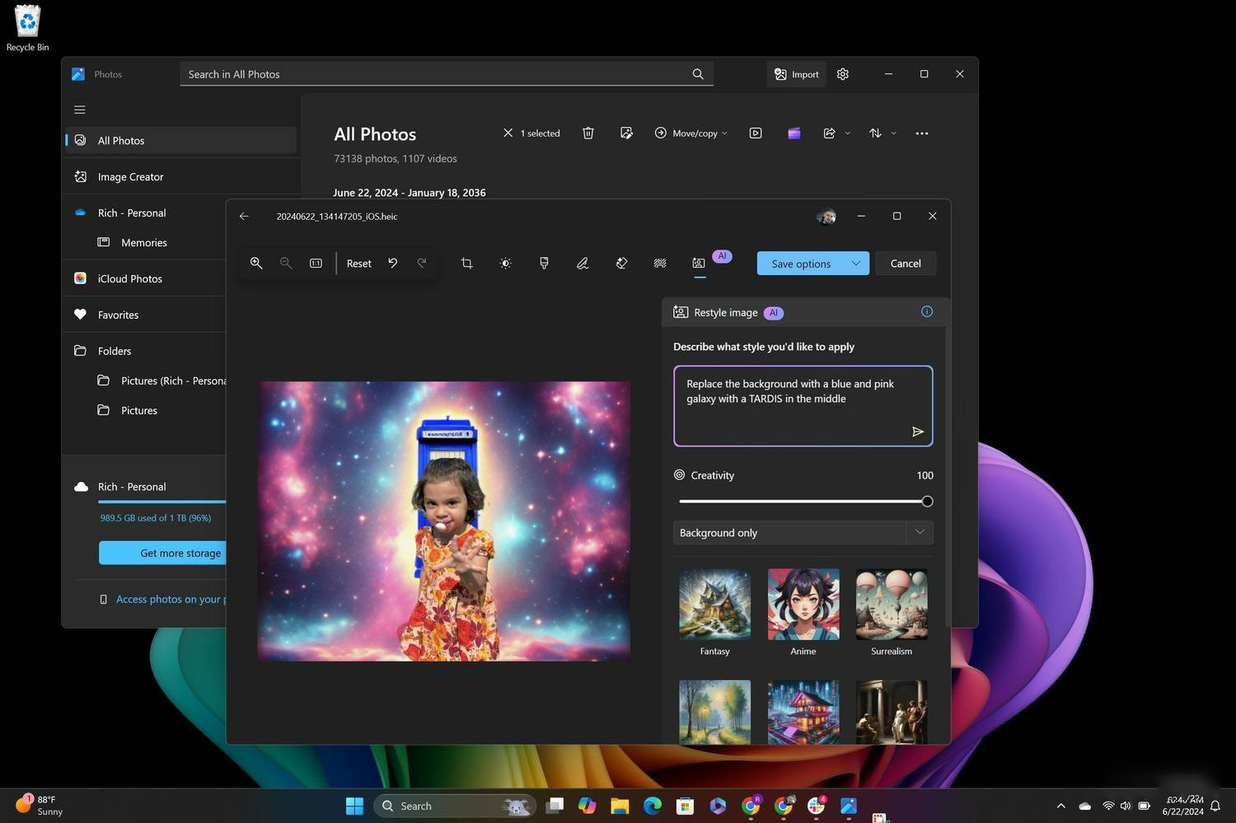The height and width of the screenshot is (823, 1236).
Task: Click the magnifier in the Photos search bar
Action: coord(698,74)
